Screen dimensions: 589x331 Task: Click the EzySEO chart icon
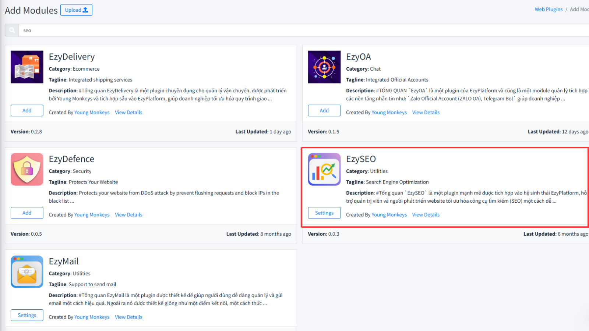coord(324,169)
